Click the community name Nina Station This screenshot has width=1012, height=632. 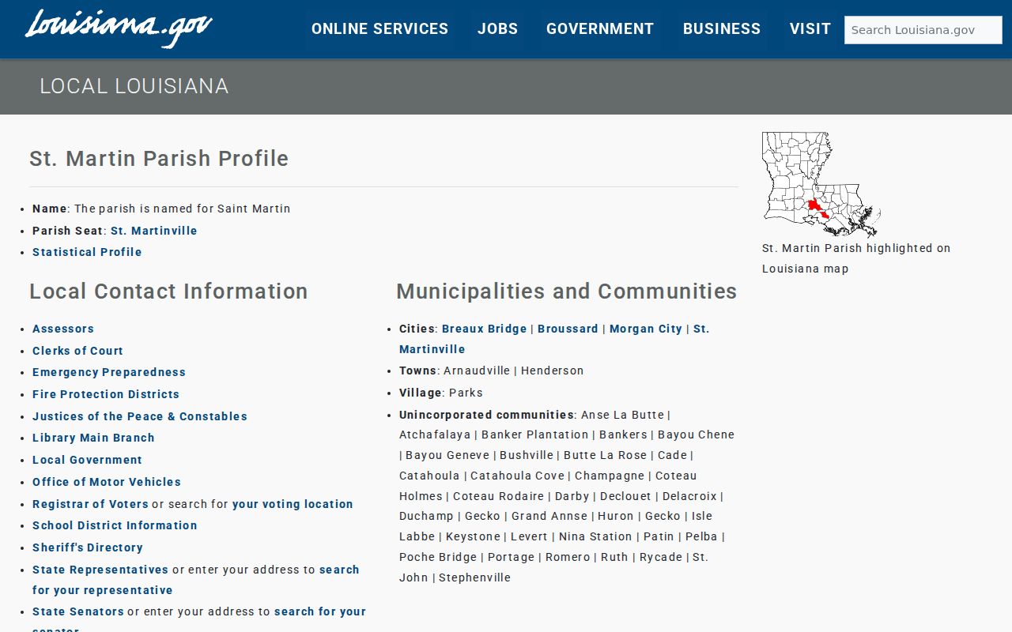(595, 536)
